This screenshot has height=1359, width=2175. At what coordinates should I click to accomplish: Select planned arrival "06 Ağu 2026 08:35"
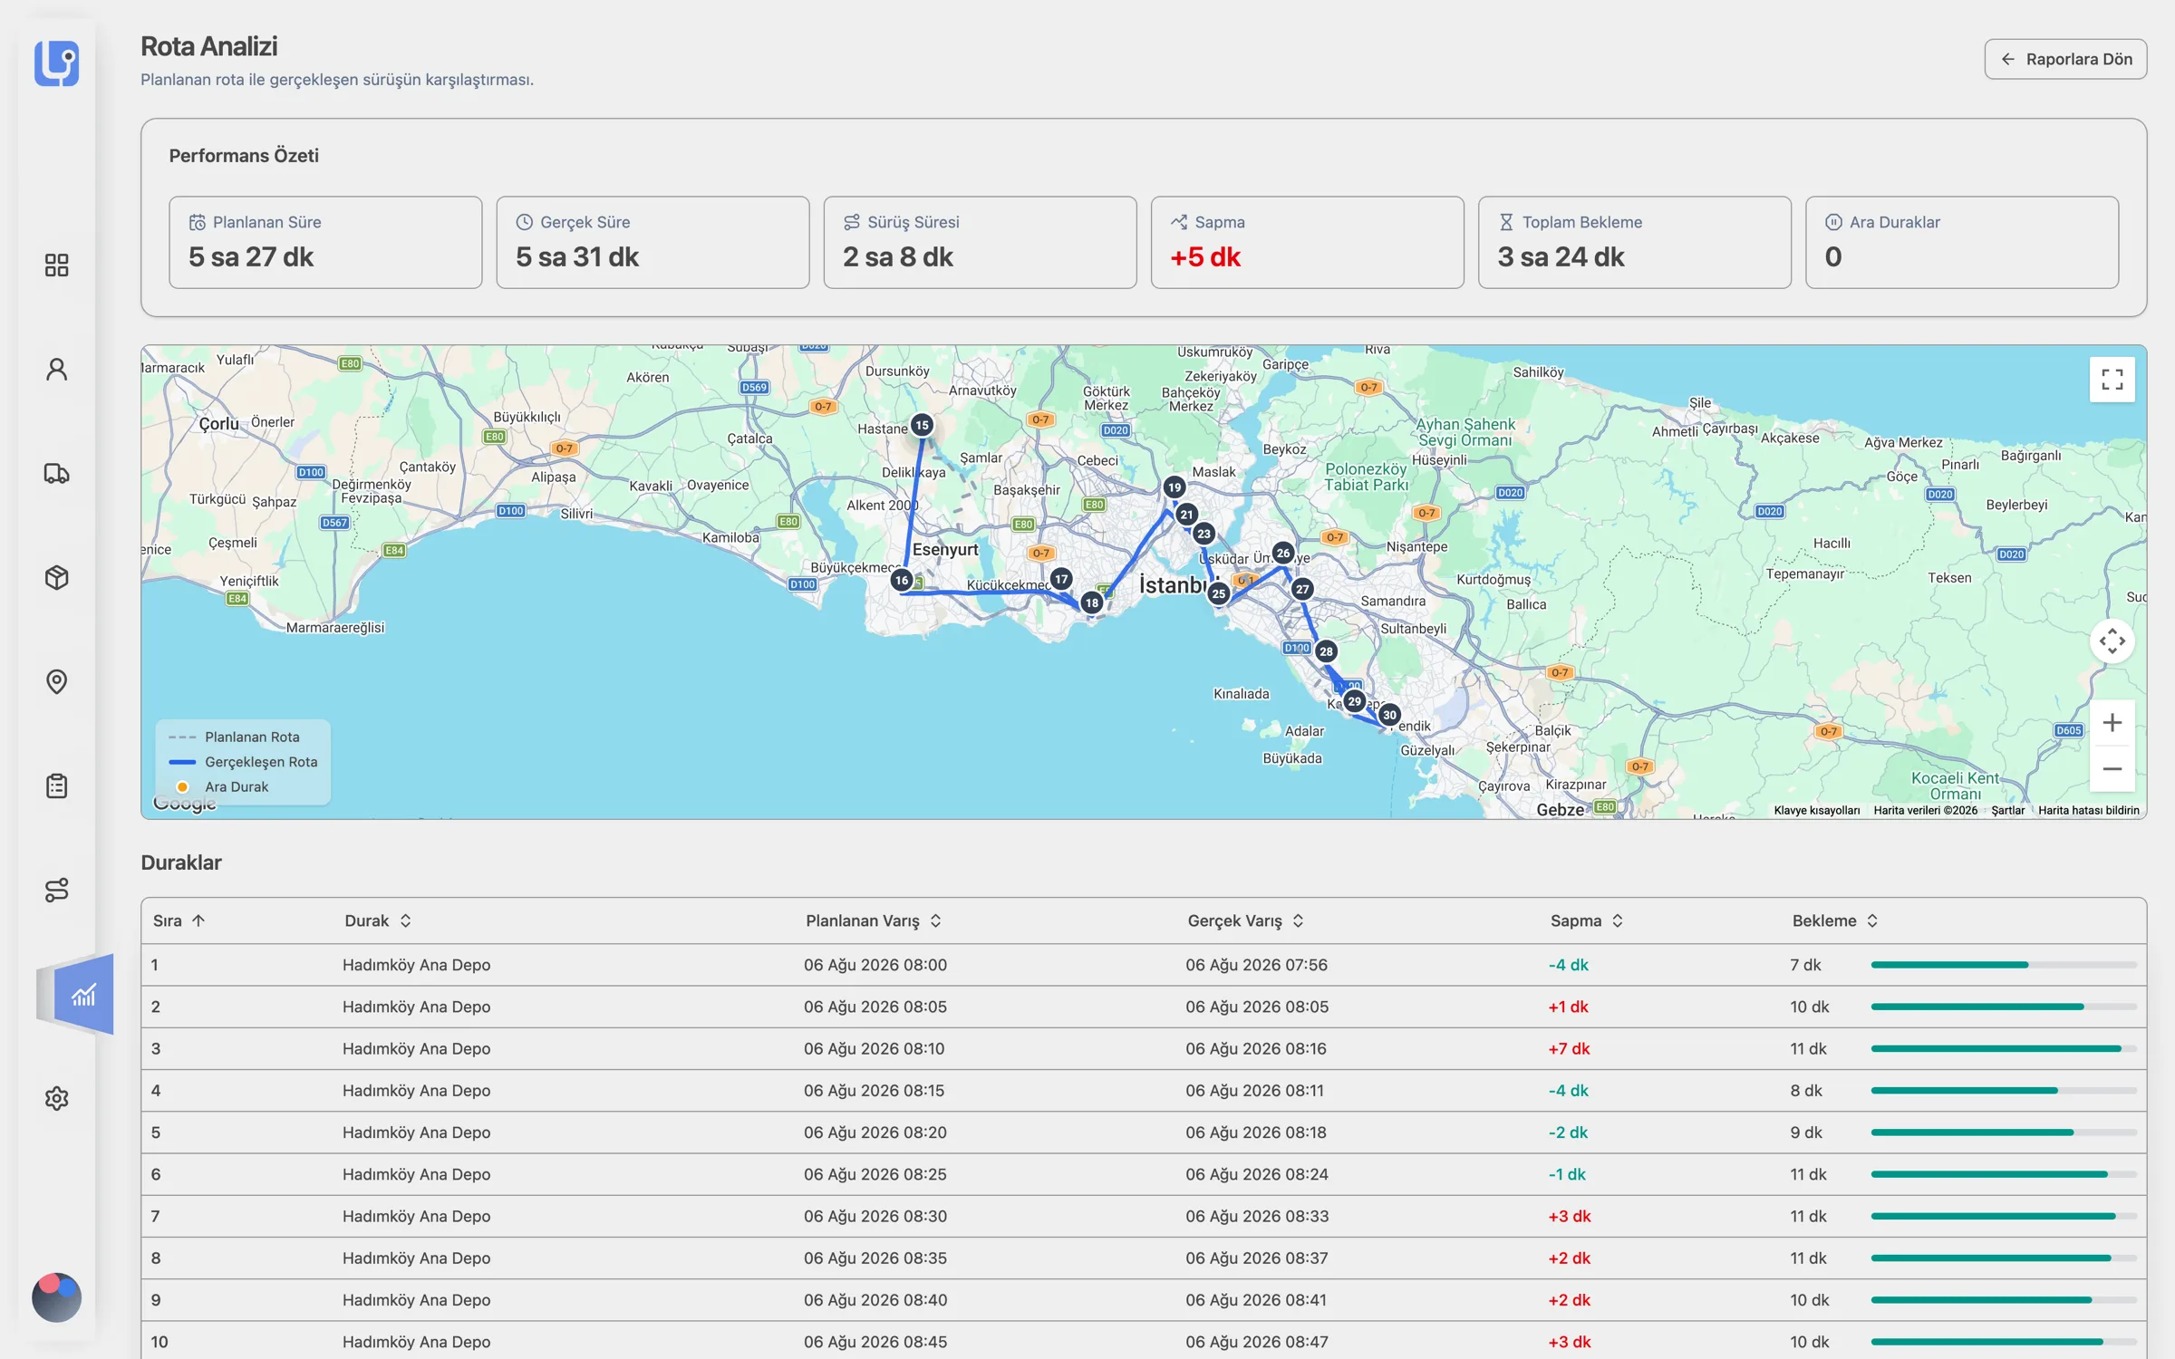pos(875,1258)
